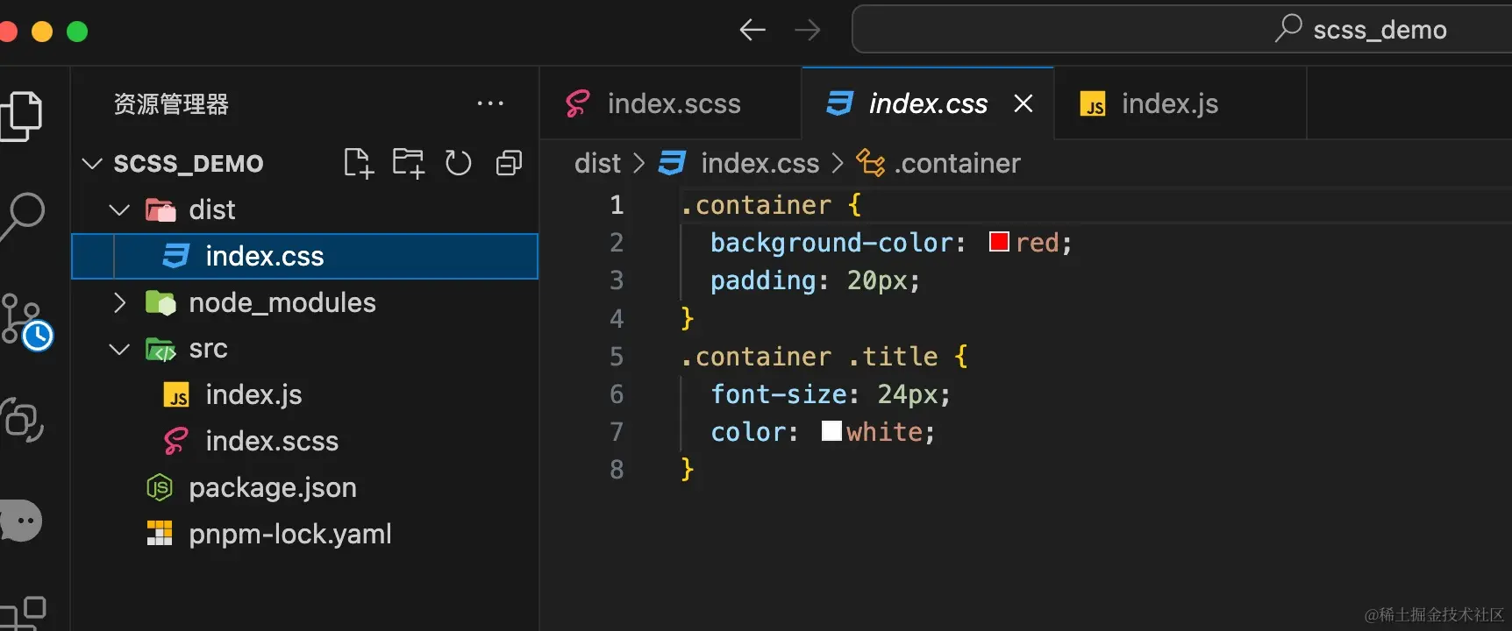Image resolution: width=1512 pixels, height=631 pixels.
Task: Click the background-color property on line 2
Action: click(831, 243)
